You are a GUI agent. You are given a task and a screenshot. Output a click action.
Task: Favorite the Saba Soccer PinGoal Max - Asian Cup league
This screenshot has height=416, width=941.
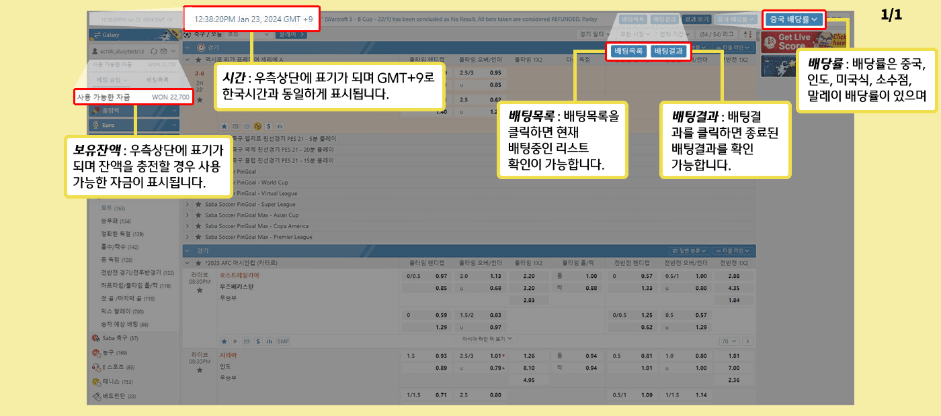[198, 215]
